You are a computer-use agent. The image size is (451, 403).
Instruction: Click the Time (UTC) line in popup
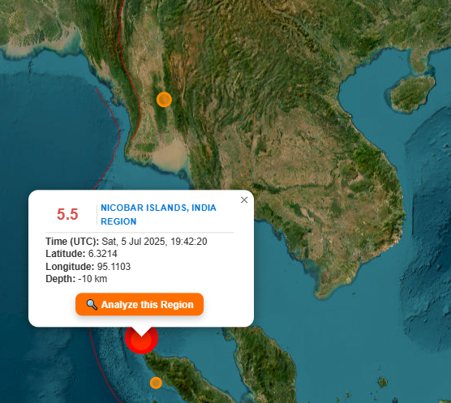coord(127,242)
